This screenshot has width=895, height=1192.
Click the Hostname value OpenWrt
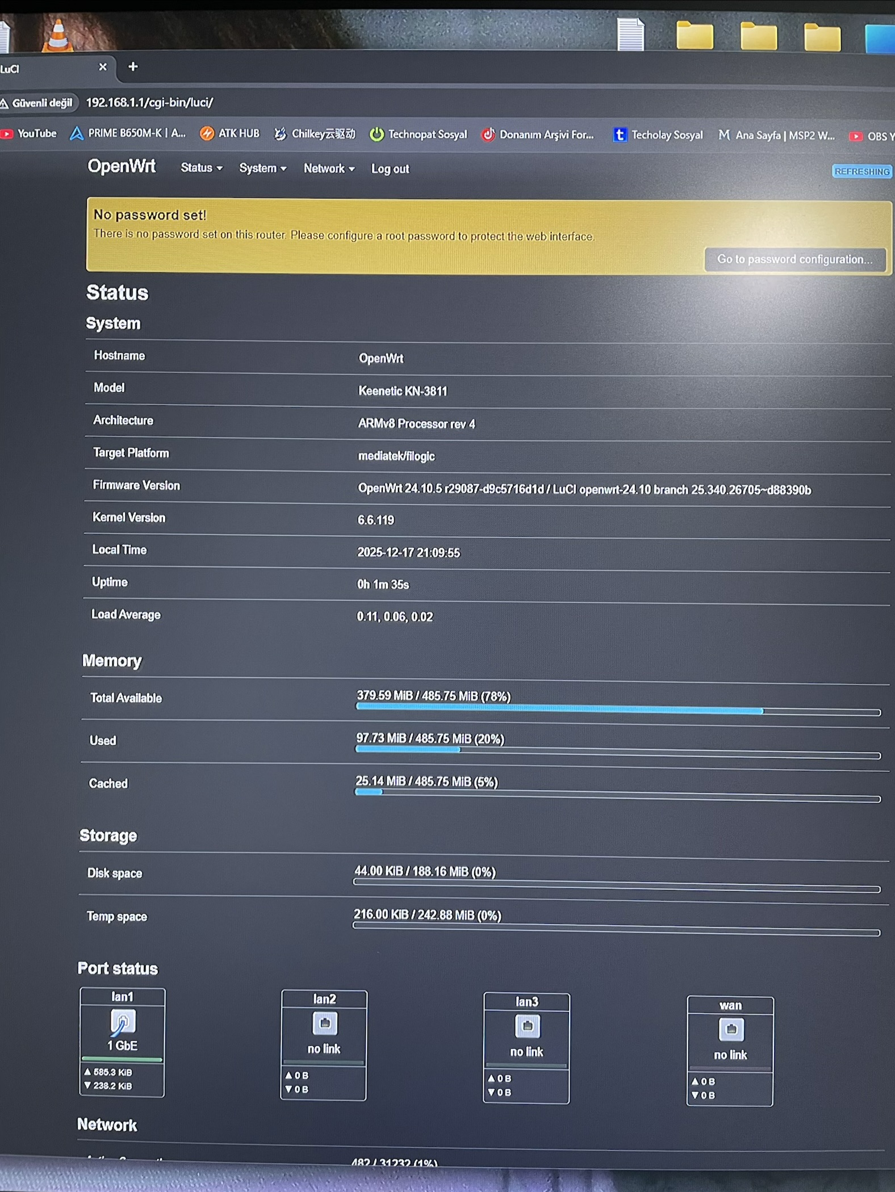[x=381, y=359]
